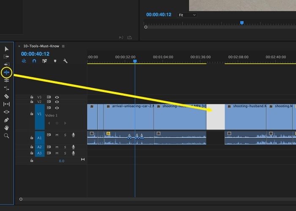Toggle lock on the Master track
The image size is (296, 211).
click(32, 160)
